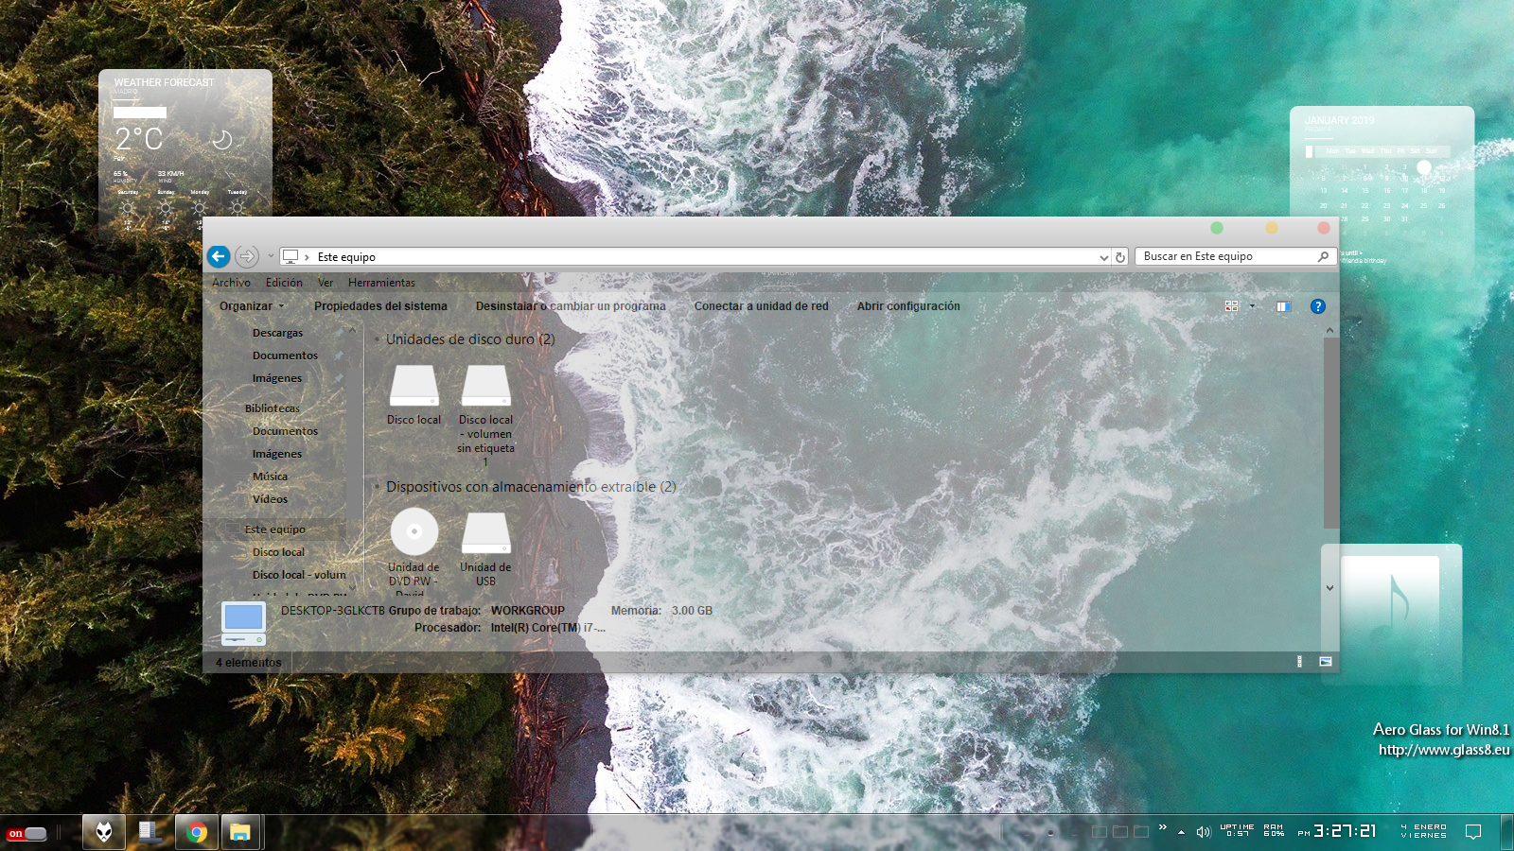Open the address bar history dropdown
The image size is (1514, 851).
[x=1103, y=257]
